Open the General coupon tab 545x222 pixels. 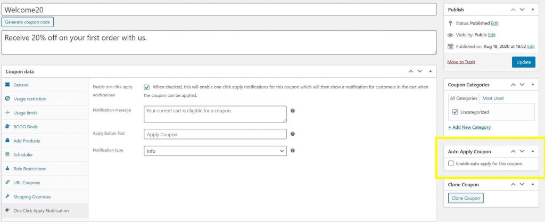[45, 85]
